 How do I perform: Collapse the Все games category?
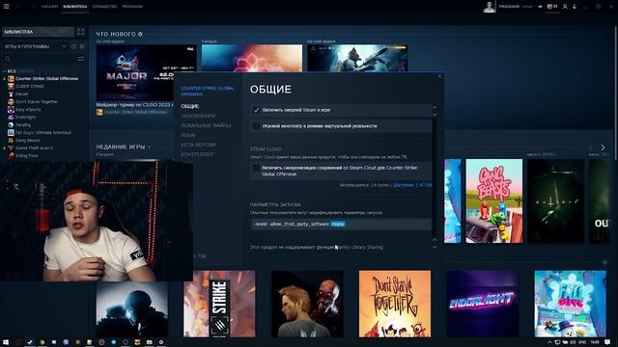(5, 71)
